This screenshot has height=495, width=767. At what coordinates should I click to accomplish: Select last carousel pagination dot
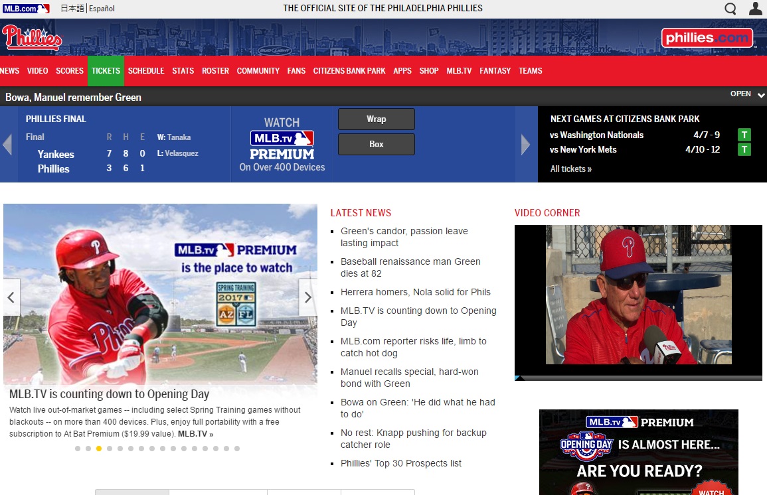point(237,449)
